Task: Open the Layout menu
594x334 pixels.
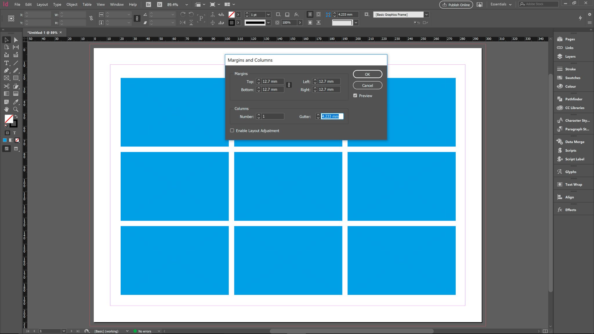Action: pos(42,4)
